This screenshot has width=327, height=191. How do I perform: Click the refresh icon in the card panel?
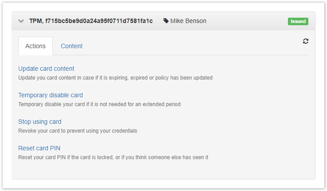(x=306, y=41)
